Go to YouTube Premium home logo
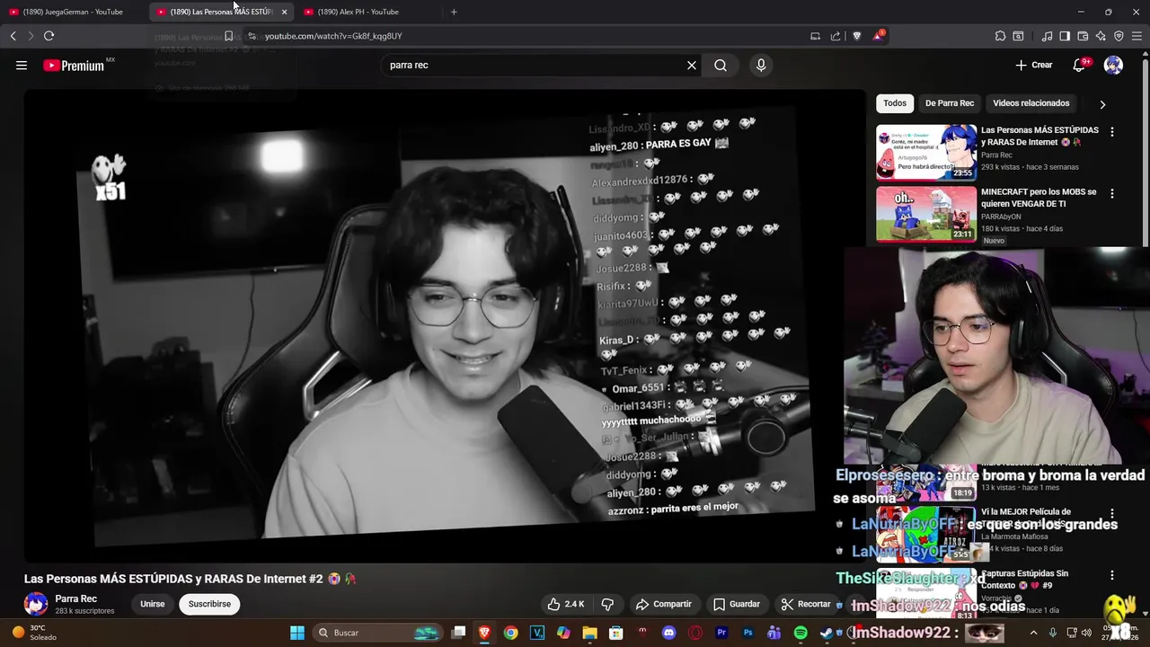The image size is (1150, 647). 74,65
